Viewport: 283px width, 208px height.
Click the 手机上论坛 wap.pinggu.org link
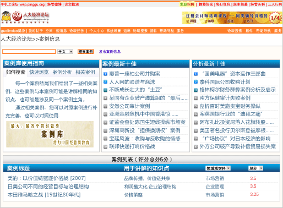click(x=23, y=4)
